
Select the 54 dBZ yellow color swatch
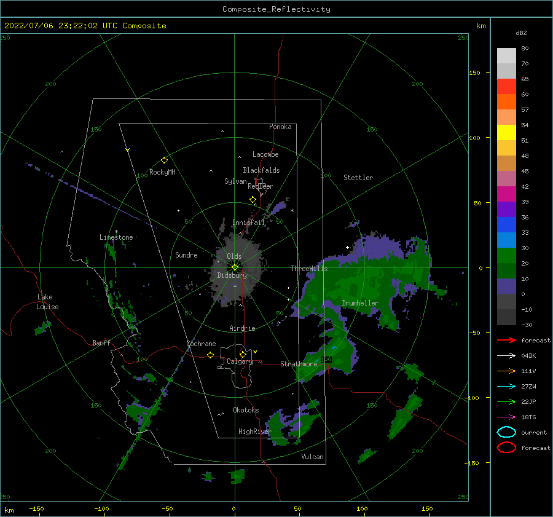tap(506, 132)
